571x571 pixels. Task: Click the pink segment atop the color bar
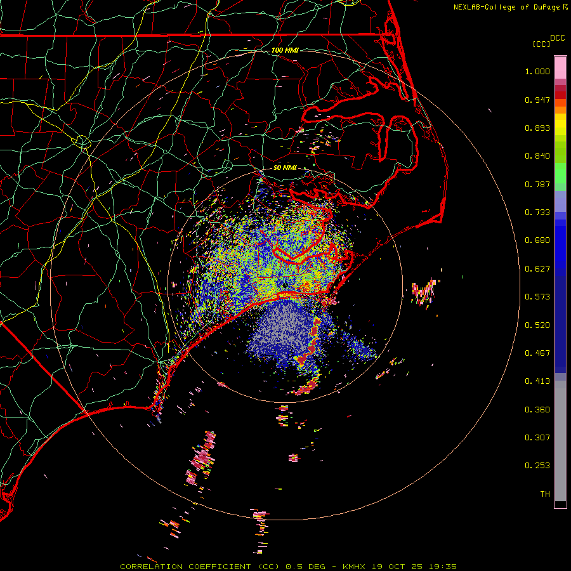(560, 67)
